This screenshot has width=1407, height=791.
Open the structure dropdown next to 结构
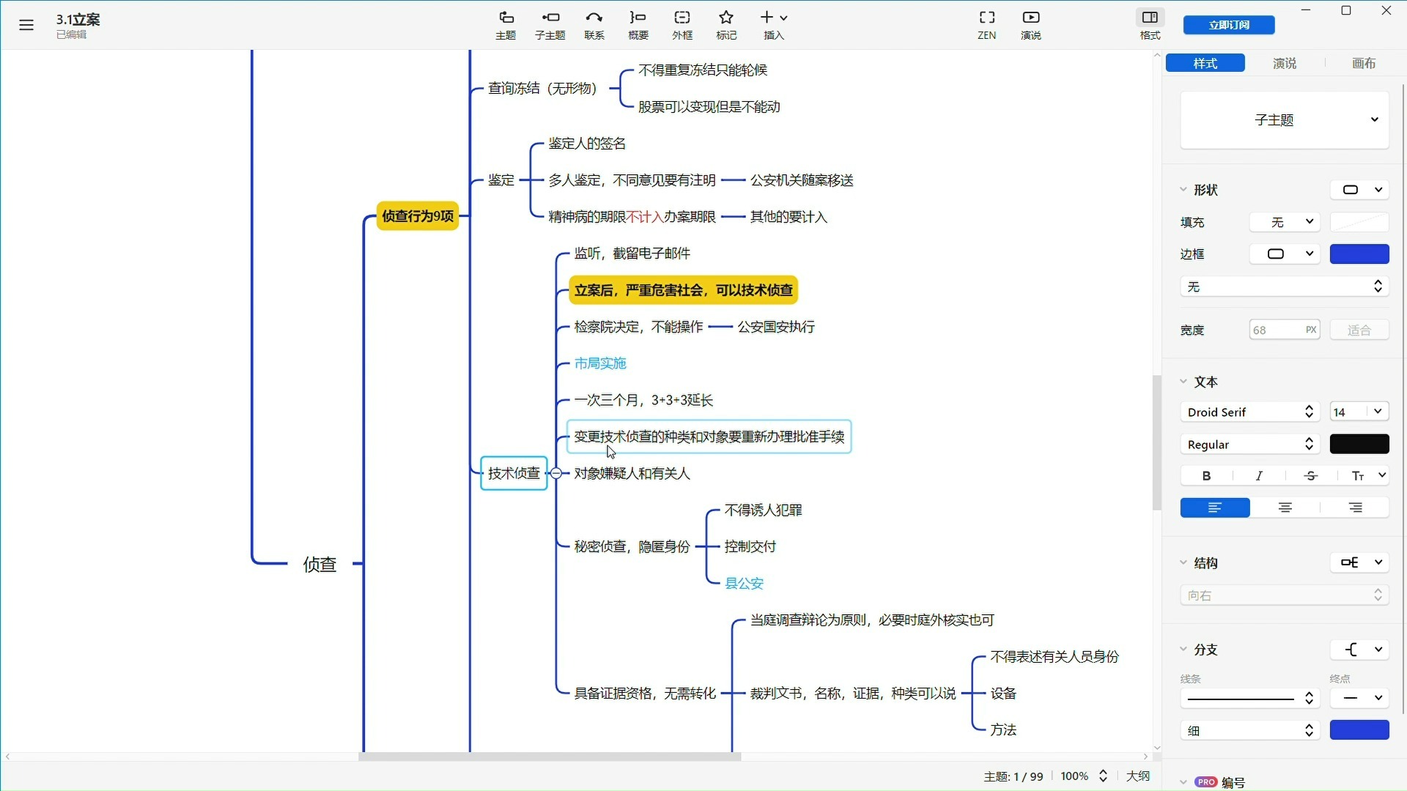pos(1359,562)
